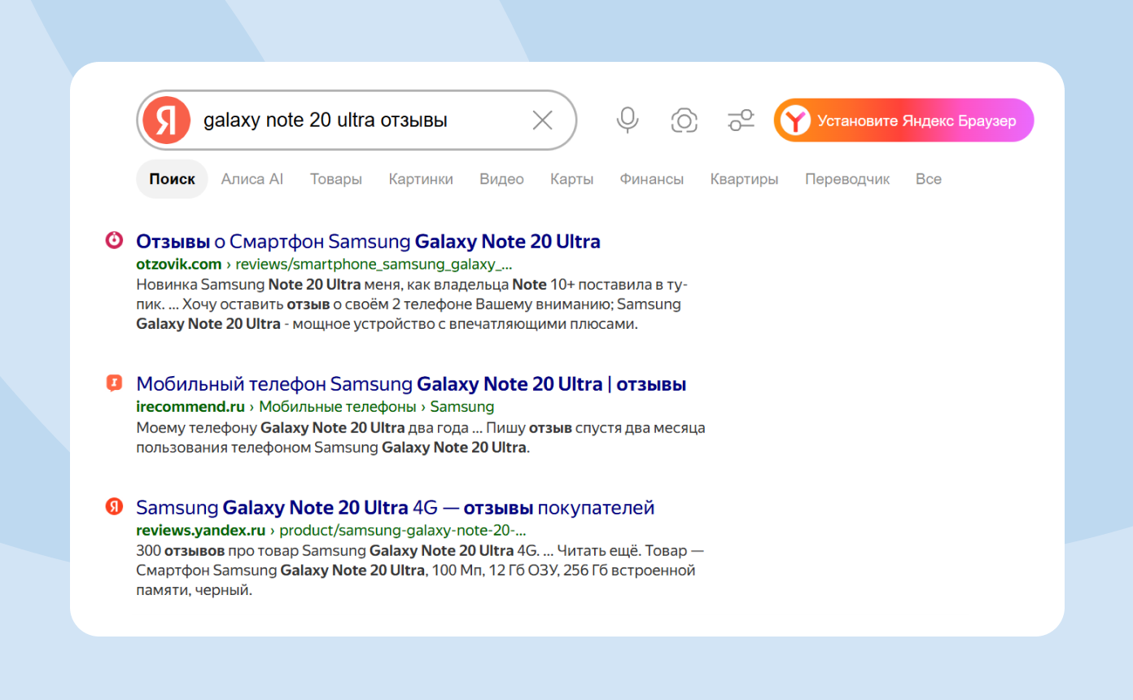
Task: Click the Yandex logo in search box
Action: coord(167,120)
